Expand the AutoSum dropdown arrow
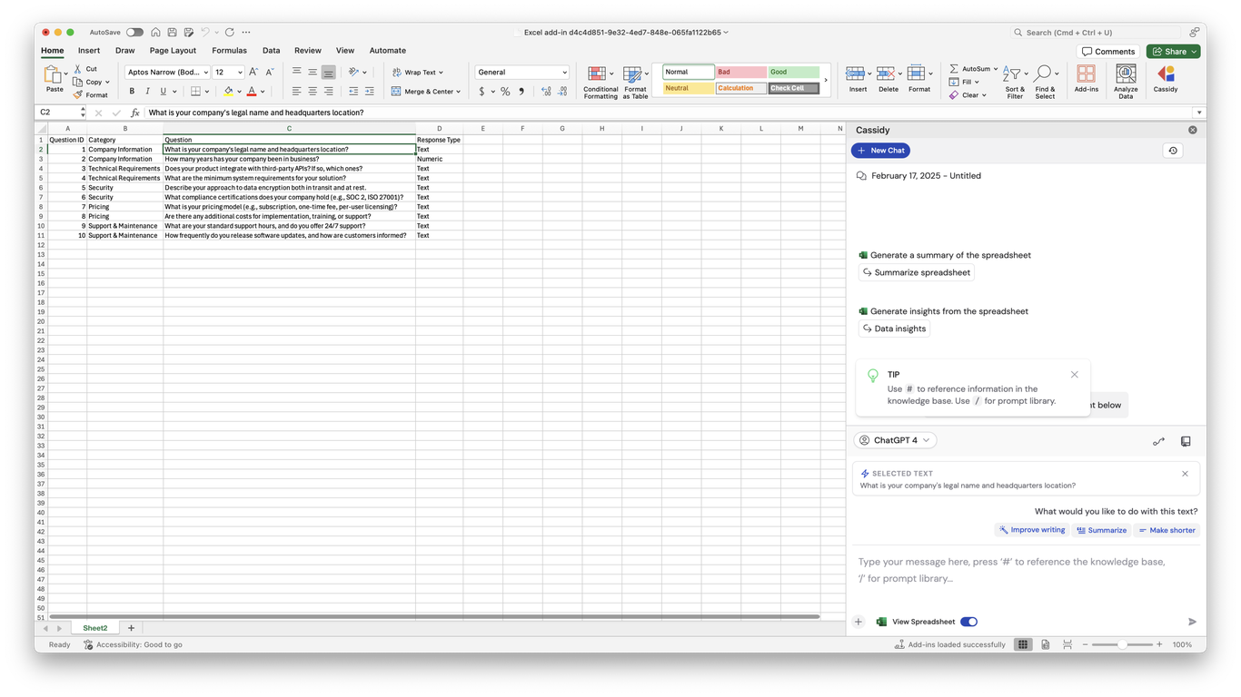 coord(996,69)
